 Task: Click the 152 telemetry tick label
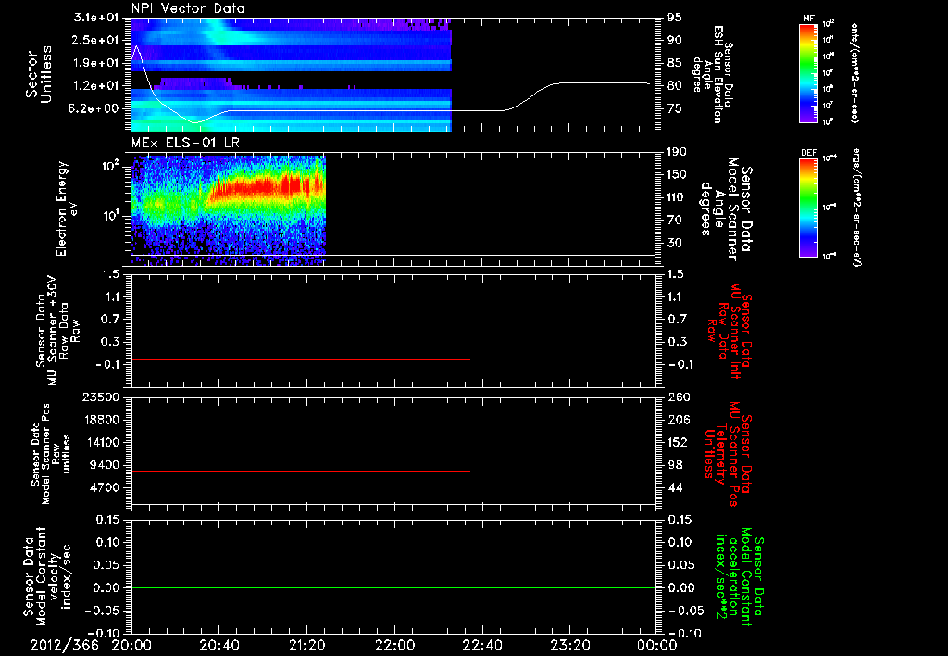click(x=678, y=442)
